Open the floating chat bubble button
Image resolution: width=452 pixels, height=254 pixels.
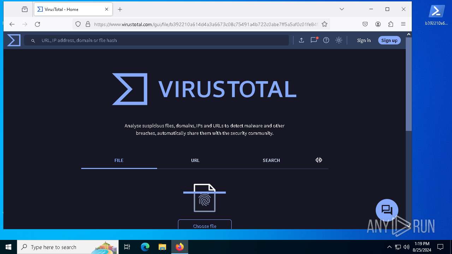pos(387,210)
